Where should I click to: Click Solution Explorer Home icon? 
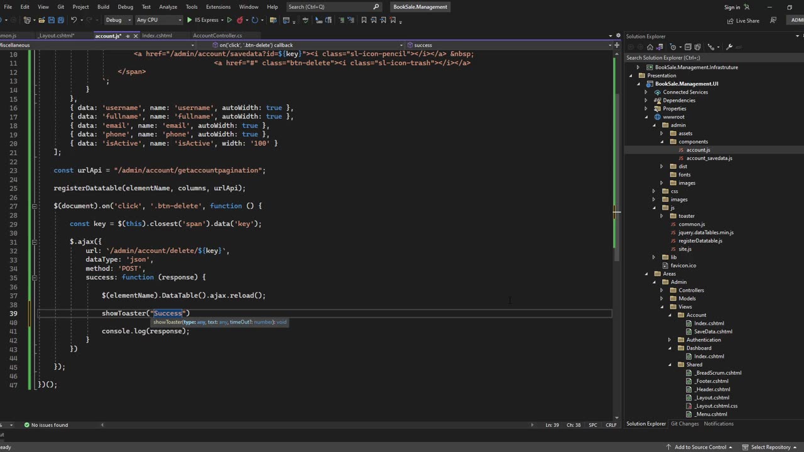(650, 47)
